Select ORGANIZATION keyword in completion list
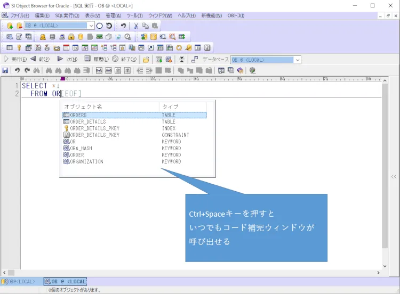Viewport: 400px width, 294px height. pyautogui.click(x=134, y=161)
